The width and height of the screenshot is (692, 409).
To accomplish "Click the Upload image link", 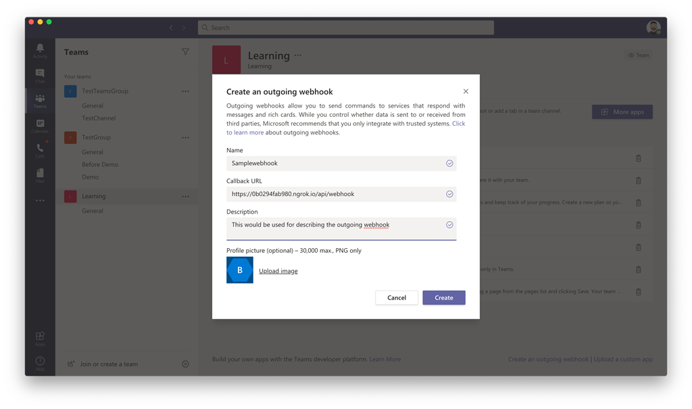I will pos(278,270).
